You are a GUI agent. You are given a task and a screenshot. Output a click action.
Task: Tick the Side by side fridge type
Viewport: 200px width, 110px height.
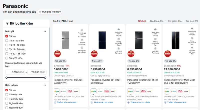7,95
